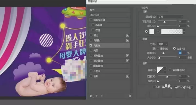This screenshot has height=105, width=196.
Task: Select the solid color glow radio button
Action: coord(146,31)
